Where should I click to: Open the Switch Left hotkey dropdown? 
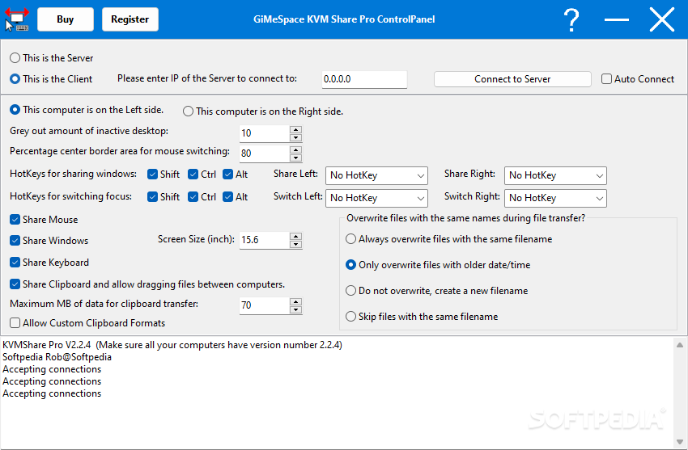pos(376,198)
